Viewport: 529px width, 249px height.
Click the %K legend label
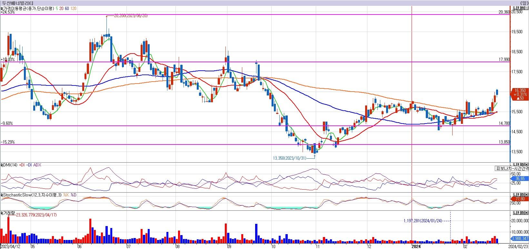[x=66, y=195]
